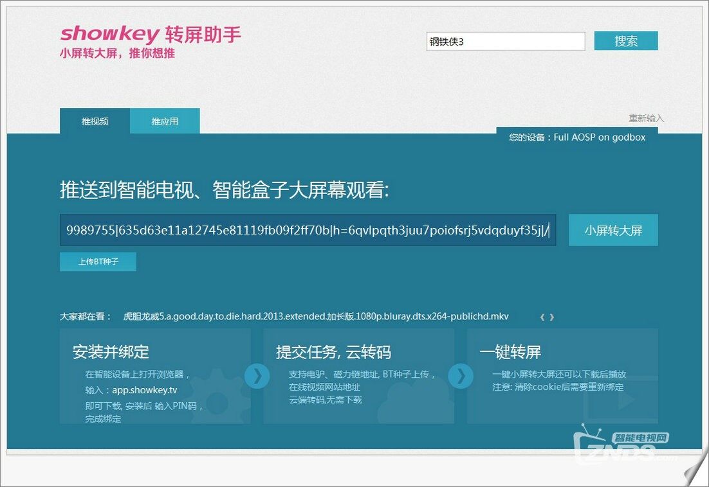Click the 大家都在看 label
The height and width of the screenshot is (487, 709).
point(86,316)
